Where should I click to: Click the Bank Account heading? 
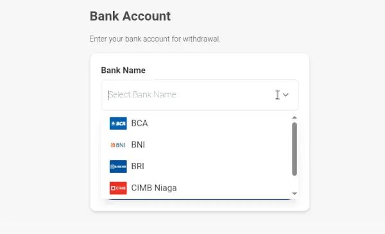pos(130,17)
